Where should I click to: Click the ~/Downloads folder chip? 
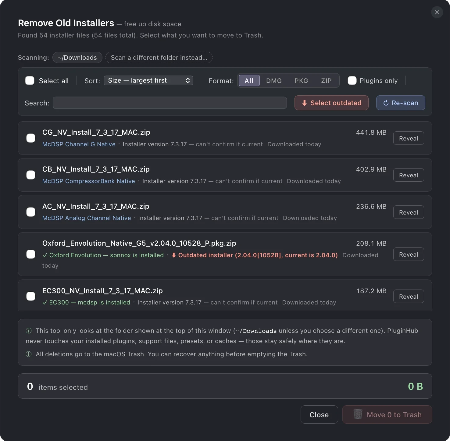[x=77, y=58]
